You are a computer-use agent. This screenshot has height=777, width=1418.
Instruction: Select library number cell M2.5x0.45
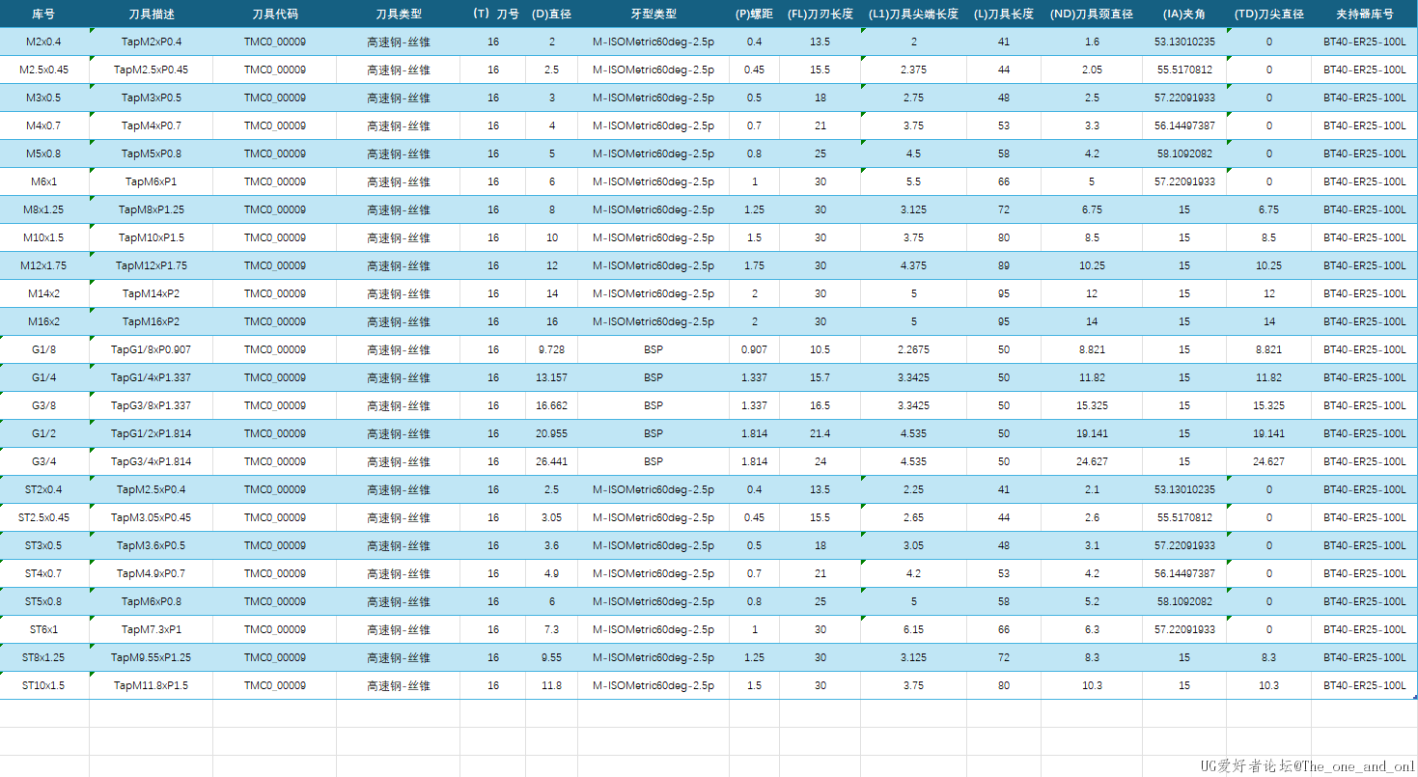point(44,69)
